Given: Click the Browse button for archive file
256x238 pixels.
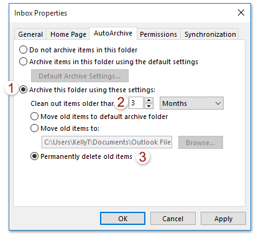Looking at the screenshot, I should (201, 143).
